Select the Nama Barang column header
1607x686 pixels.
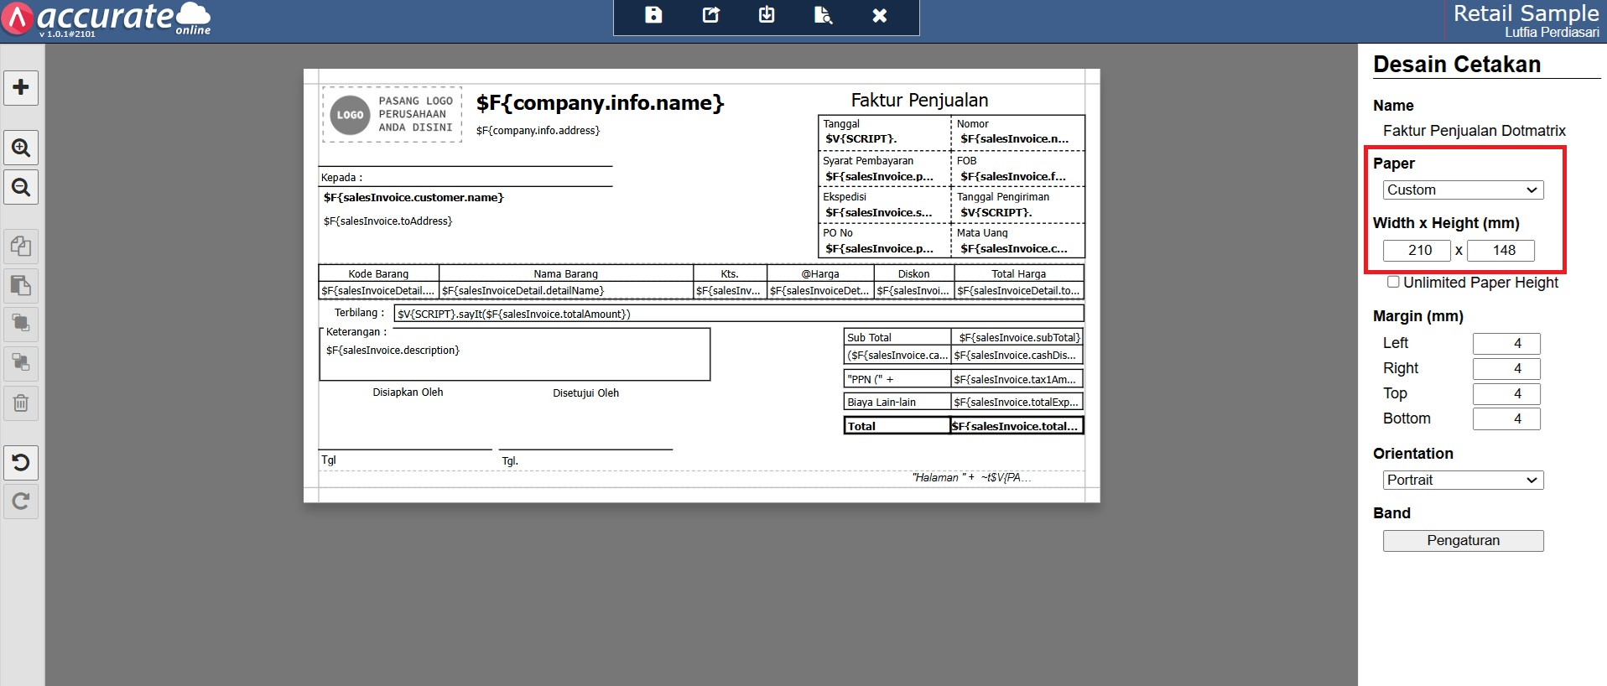point(565,273)
